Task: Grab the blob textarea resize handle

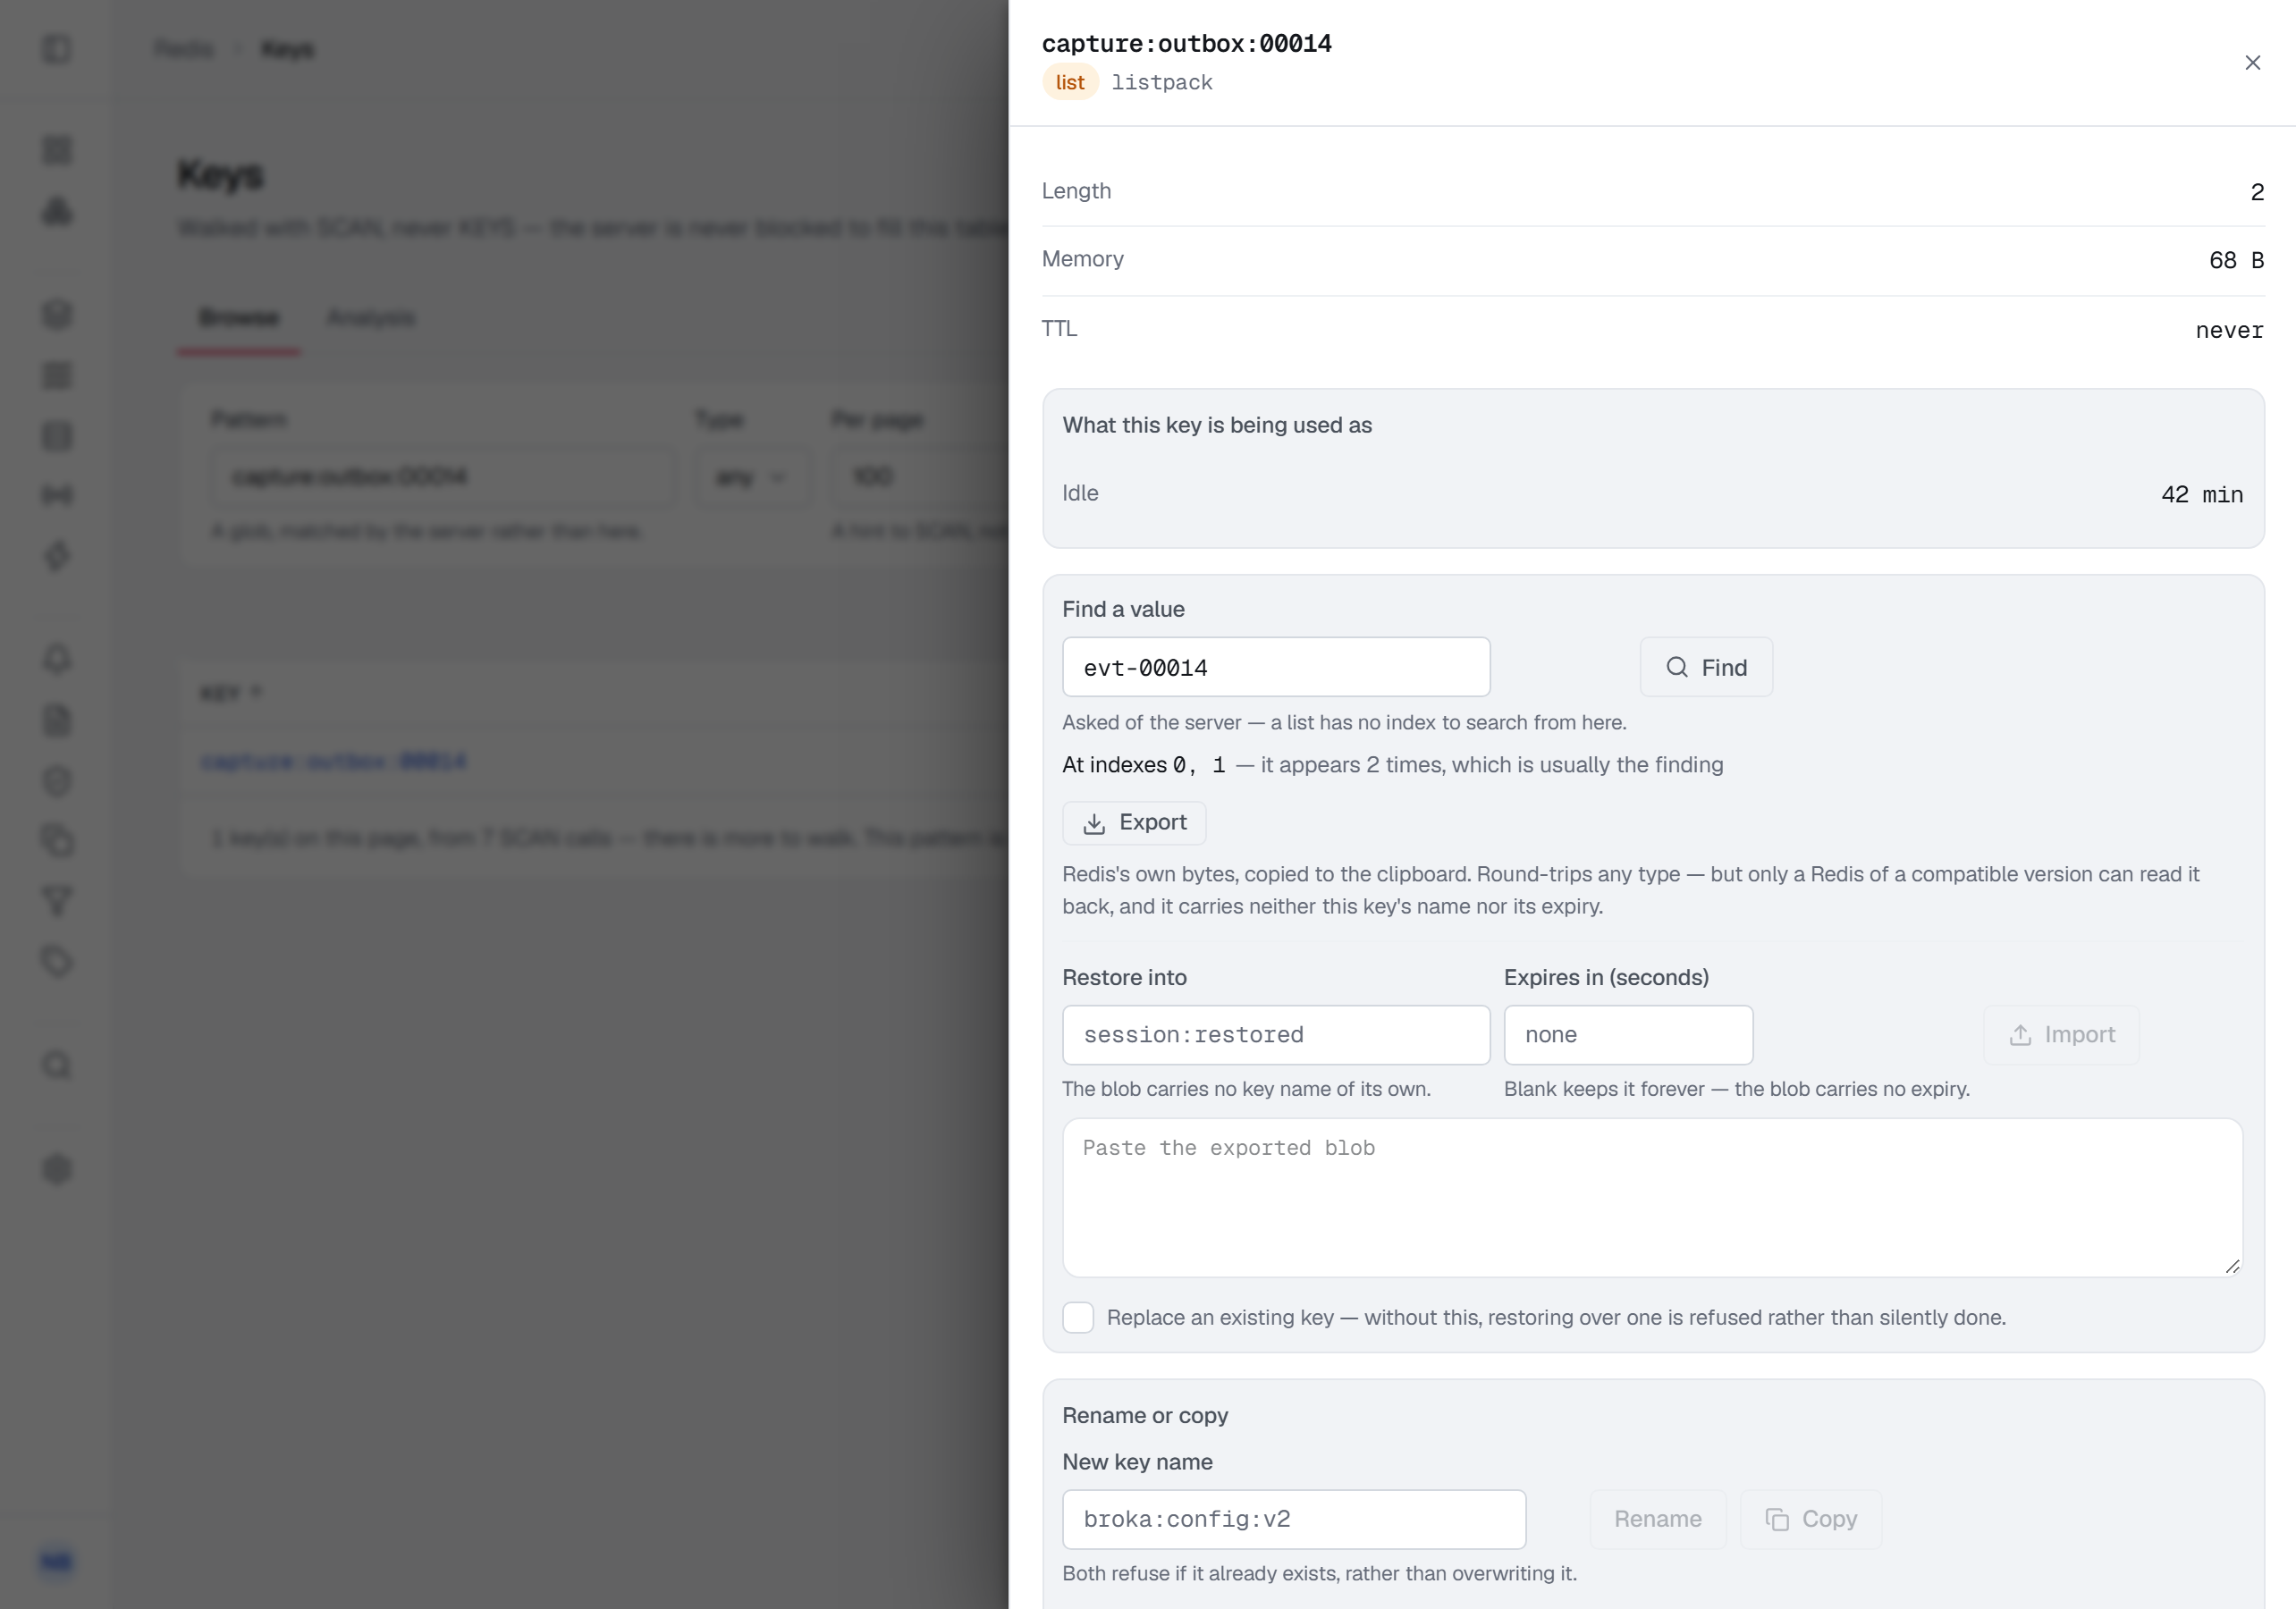Action: pos(2232,1266)
